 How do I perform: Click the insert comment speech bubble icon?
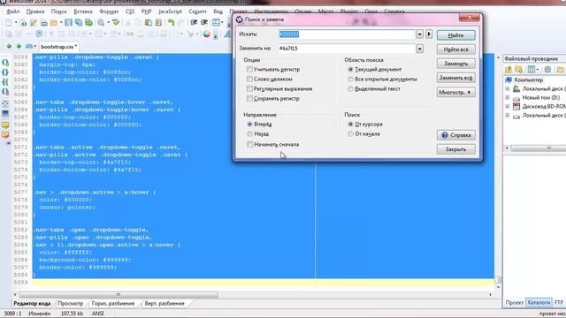pyautogui.click(x=39, y=34)
